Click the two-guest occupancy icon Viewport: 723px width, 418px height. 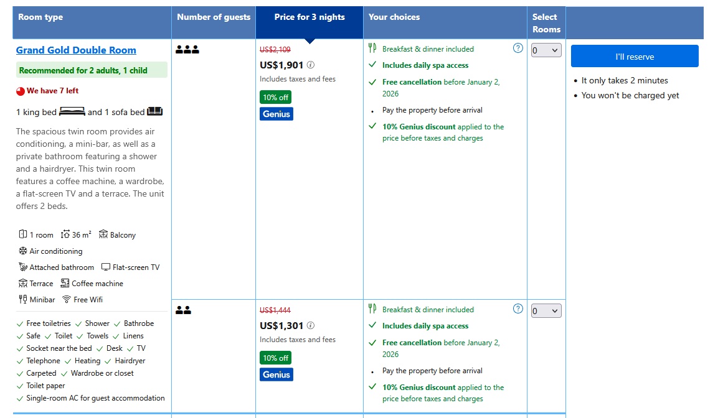coord(183,310)
